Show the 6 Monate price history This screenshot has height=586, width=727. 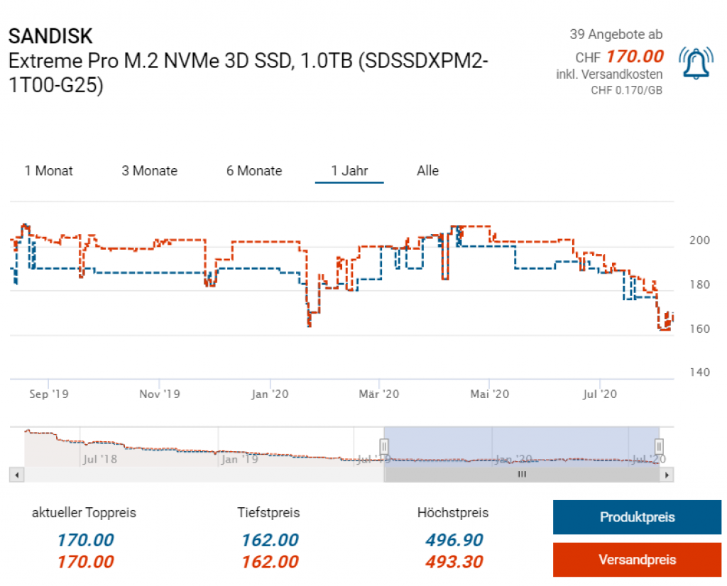pyautogui.click(x=254, y=171)
